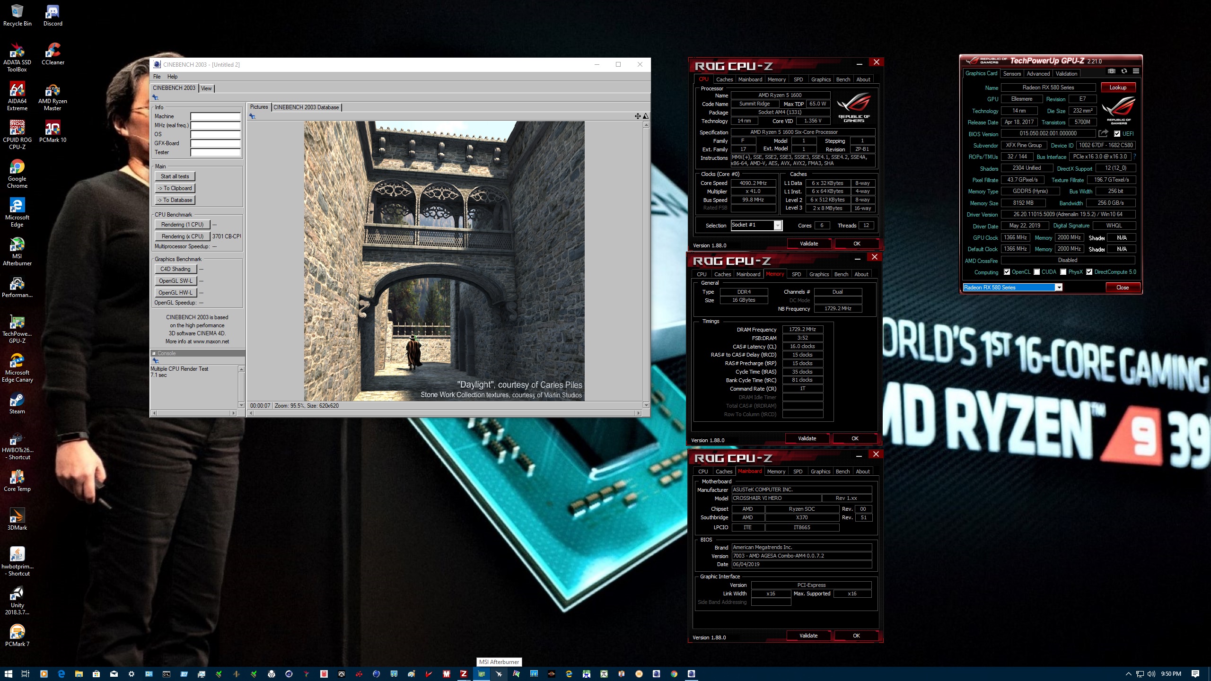Click the Tester input field in Cinebench
Viewport: 1211px width, 681px height.
point(215,152)
